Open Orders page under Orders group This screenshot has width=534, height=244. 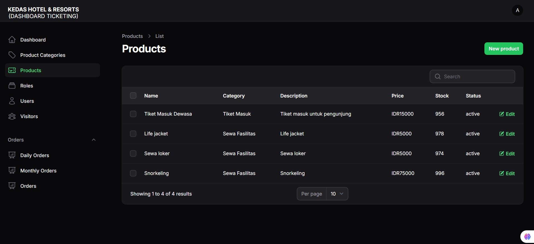point(52,186)
